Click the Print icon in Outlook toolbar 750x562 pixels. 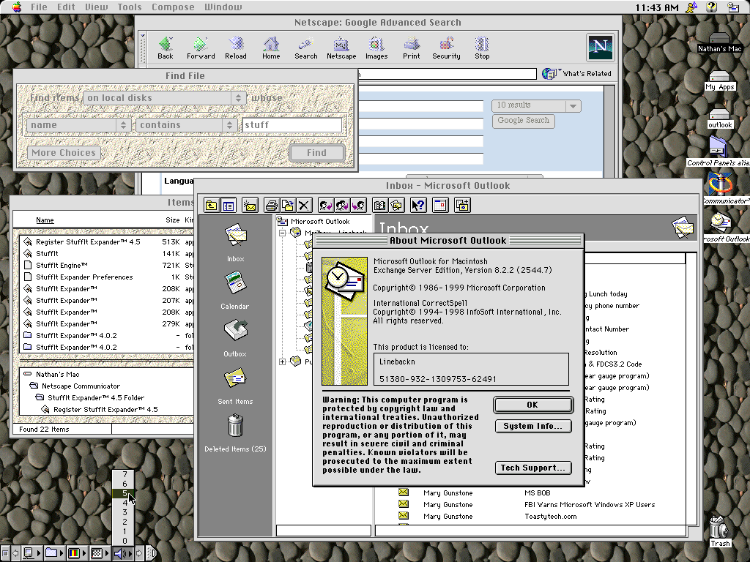[271, 206]
